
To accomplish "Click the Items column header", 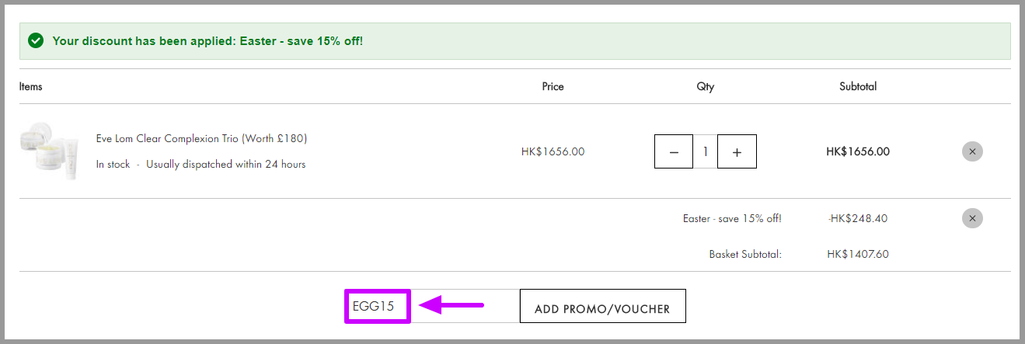I will coord(31,86).
